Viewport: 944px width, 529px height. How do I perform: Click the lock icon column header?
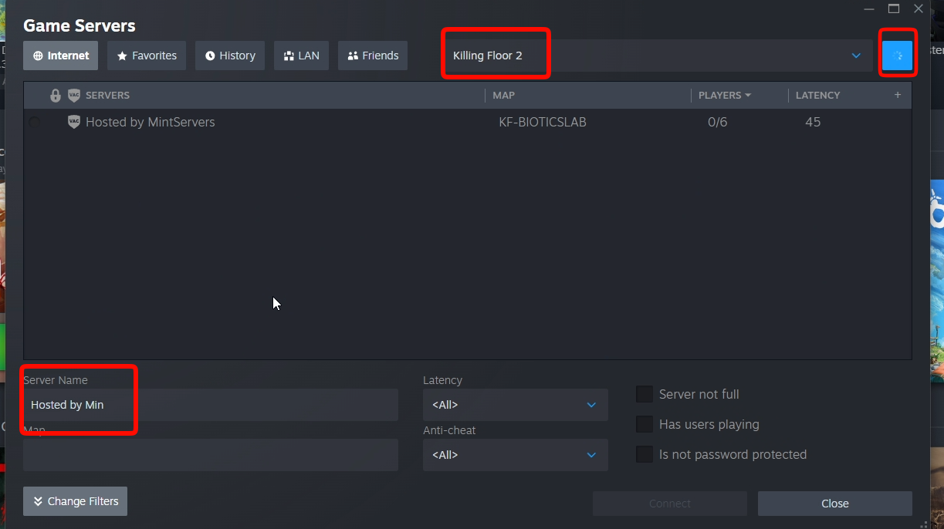56,96
